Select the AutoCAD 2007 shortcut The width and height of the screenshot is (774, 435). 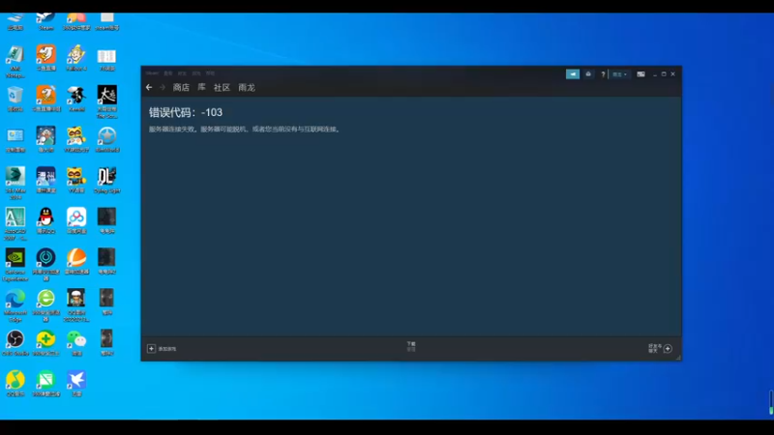(15, 224)
